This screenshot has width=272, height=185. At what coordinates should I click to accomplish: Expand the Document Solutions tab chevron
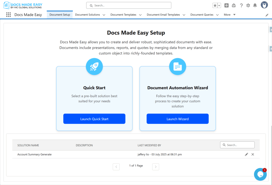(104, 15)
